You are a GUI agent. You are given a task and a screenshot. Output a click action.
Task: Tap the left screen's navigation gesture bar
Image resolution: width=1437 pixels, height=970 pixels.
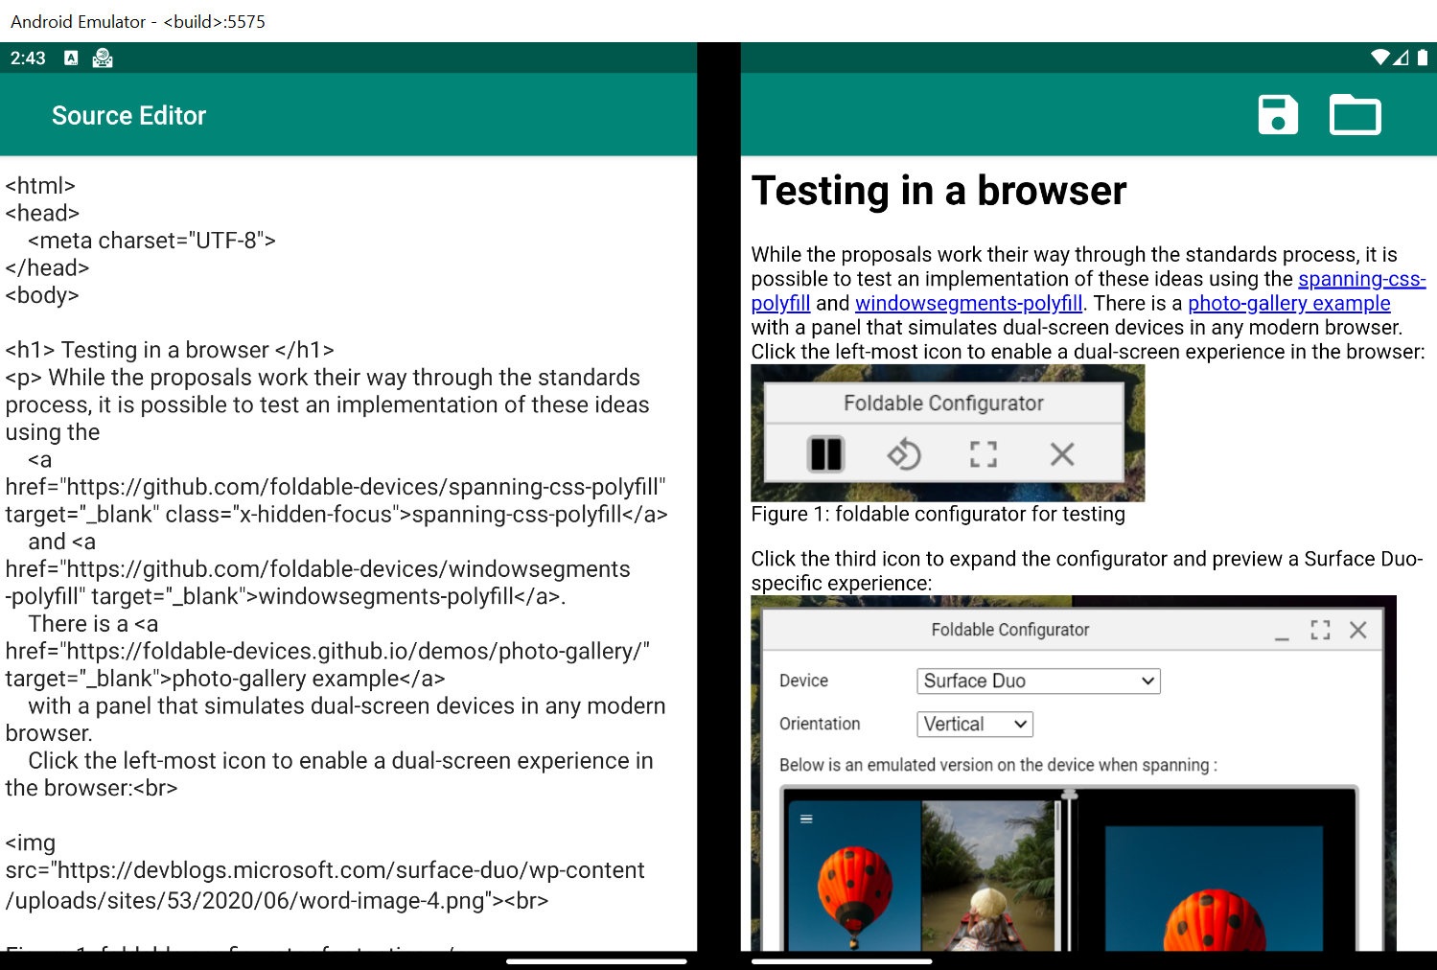(596, 960)
